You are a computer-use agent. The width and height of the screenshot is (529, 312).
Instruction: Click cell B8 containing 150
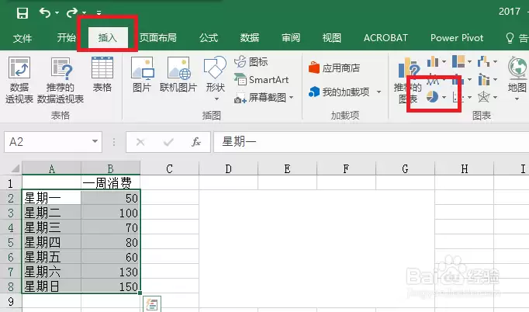tap(111, 286)
